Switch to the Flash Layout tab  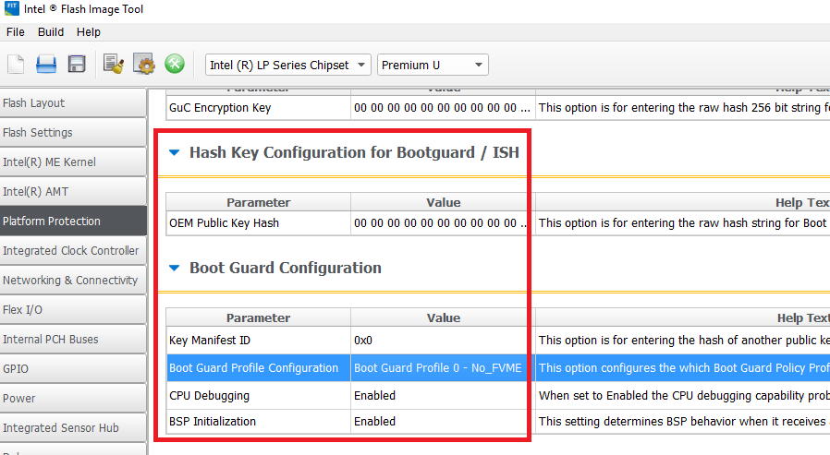click(x=72, y=102)
